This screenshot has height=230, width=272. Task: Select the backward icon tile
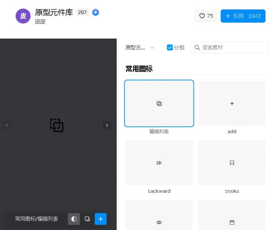159,163
